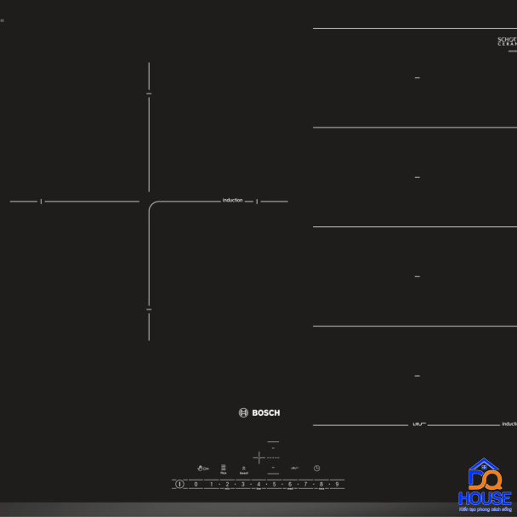Select the cross-shaped left zone selector
Image resolution: width=517 pixels, height=517 pixels.
tap(259, 457)
